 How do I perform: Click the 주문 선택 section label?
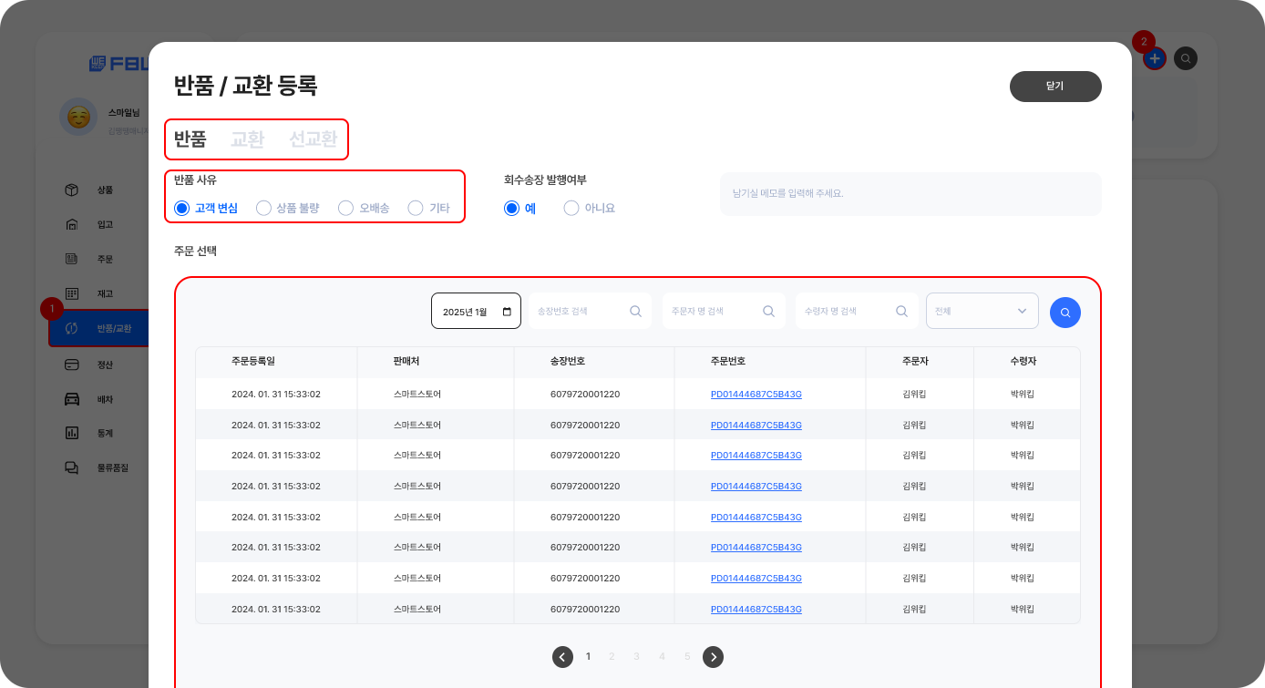click(x=195, y=250)
